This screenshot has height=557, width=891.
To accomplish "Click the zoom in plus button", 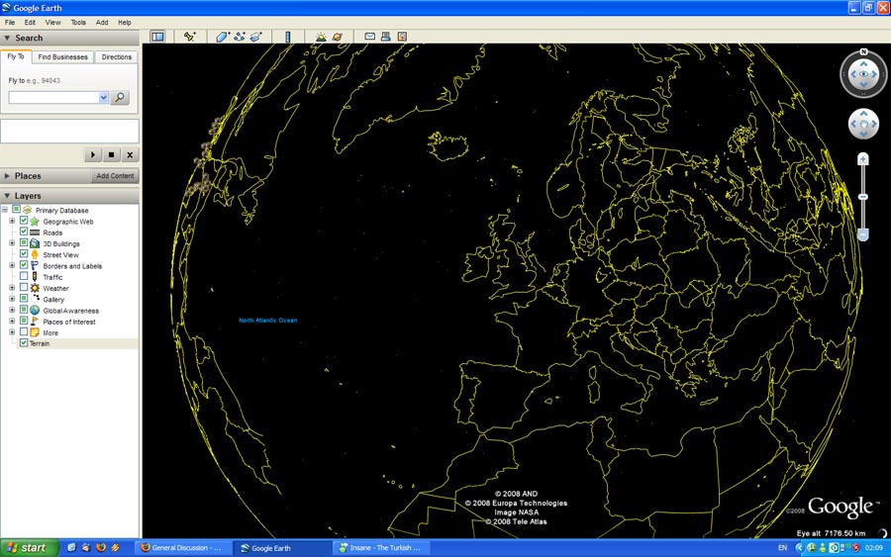I will point(863,159).
